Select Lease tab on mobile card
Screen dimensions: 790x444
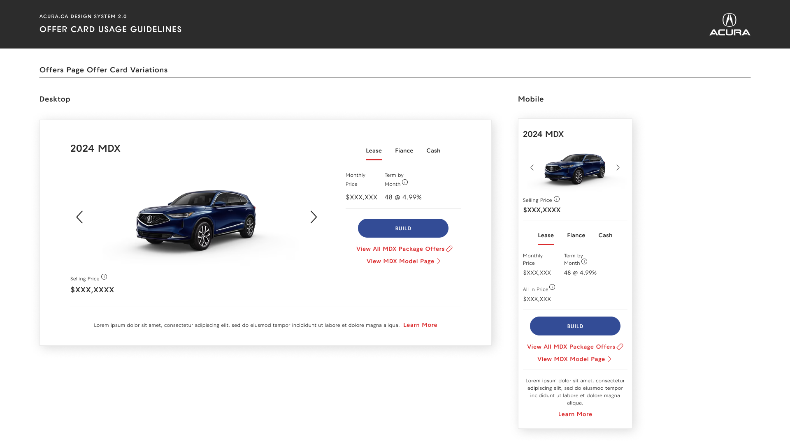click(x=546, y=236)
